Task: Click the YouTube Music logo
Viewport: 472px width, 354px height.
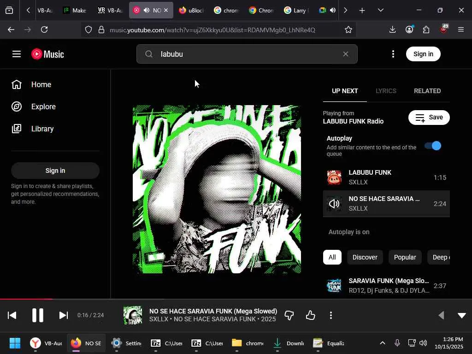Action: 47,54
